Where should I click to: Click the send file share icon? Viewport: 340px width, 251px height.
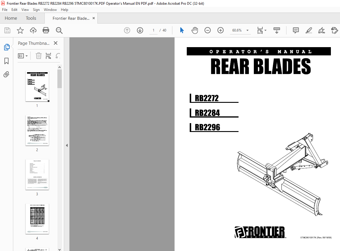335,30
